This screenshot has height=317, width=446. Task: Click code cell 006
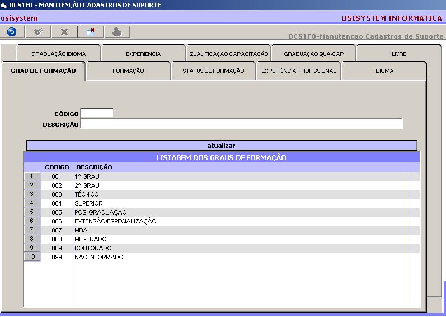(57, 221)
